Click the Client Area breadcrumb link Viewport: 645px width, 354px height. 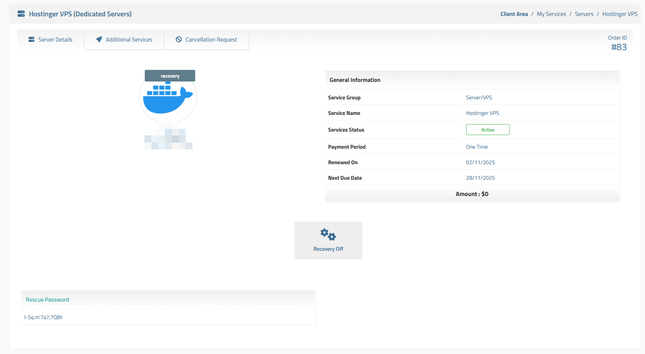coord(514,14)
